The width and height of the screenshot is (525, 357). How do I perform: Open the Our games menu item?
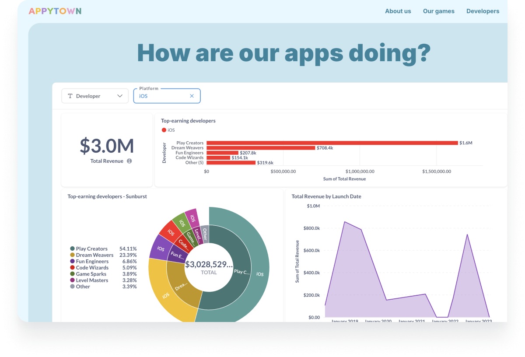[x=438, y=11]
